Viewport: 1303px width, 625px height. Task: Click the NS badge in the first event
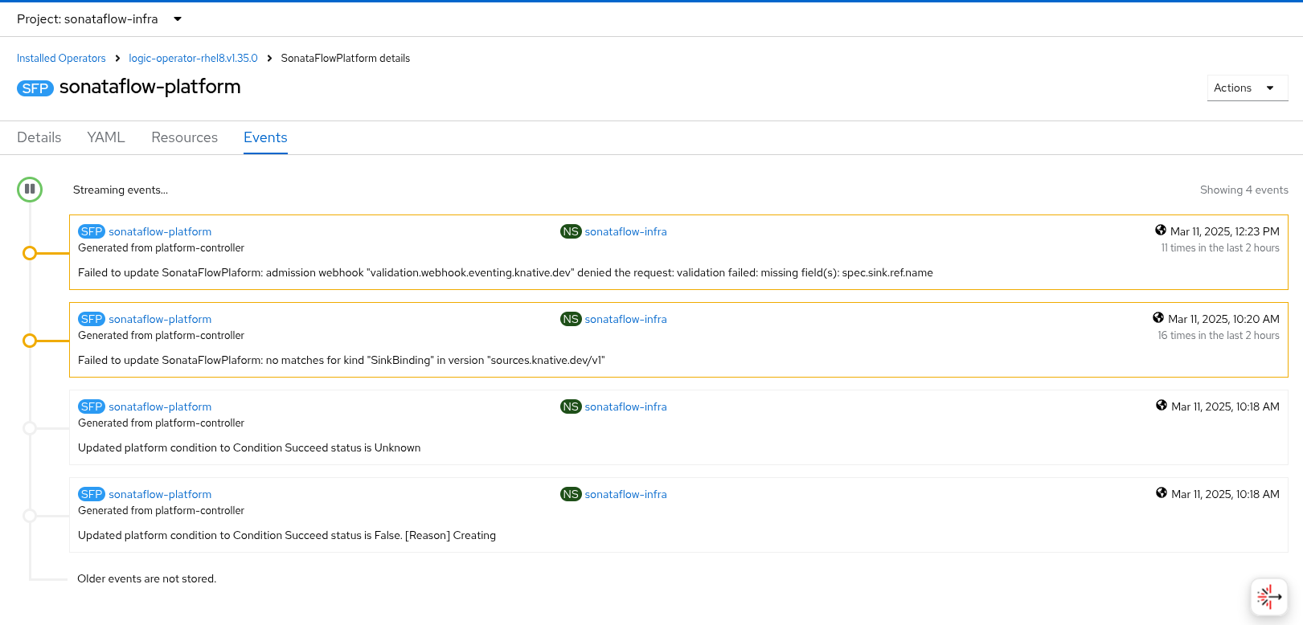click(x=571, y=231)
